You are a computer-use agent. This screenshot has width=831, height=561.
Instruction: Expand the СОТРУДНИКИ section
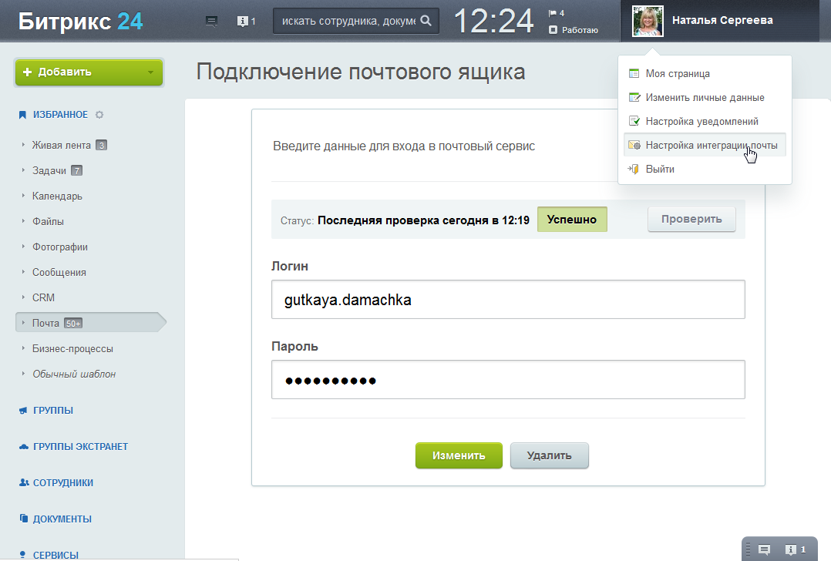tap(63, 482)
